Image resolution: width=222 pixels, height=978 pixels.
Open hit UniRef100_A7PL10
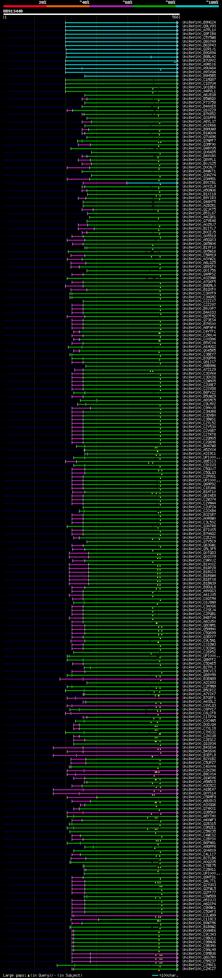199,30
